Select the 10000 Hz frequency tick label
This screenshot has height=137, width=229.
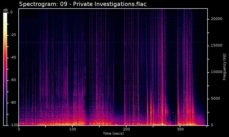[x=216, y=72]
